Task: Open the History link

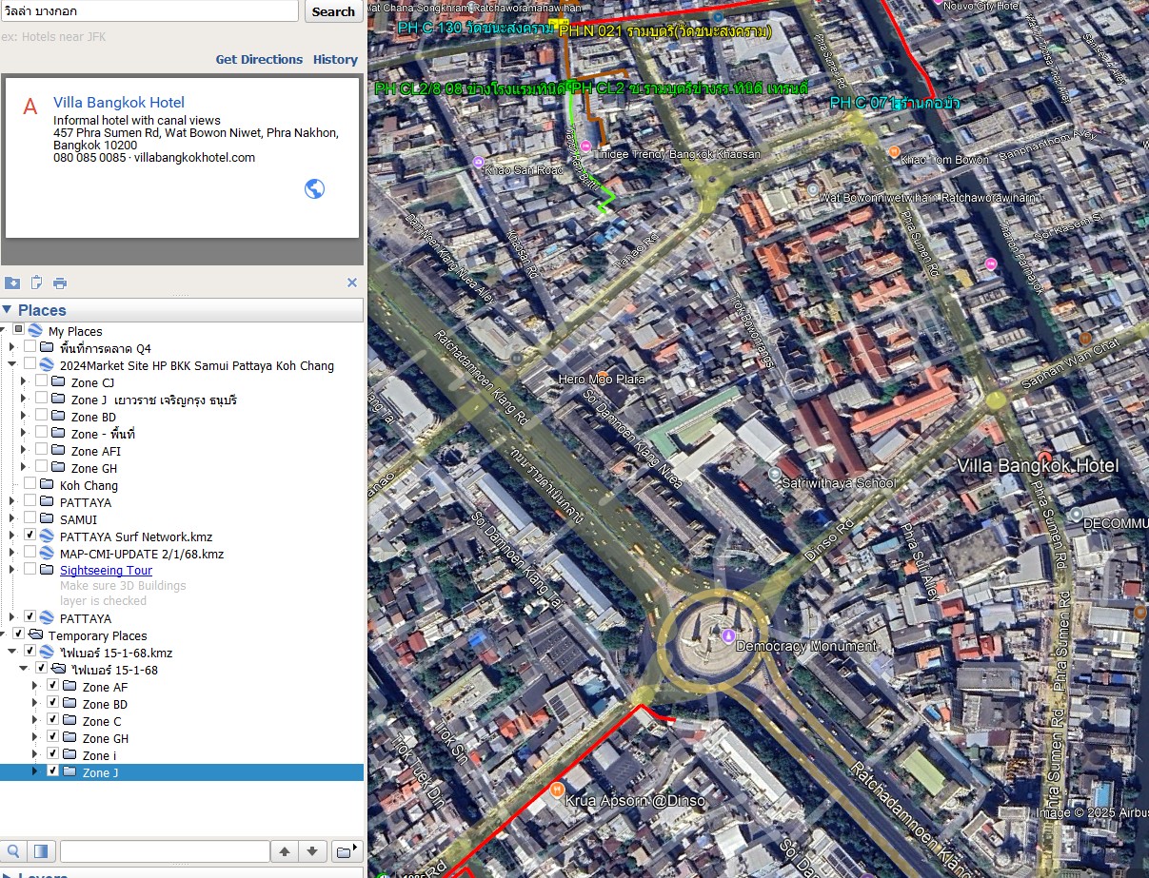Action: click(335, 59)
